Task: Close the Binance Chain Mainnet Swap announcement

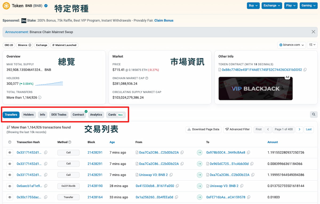Action: 313,32
